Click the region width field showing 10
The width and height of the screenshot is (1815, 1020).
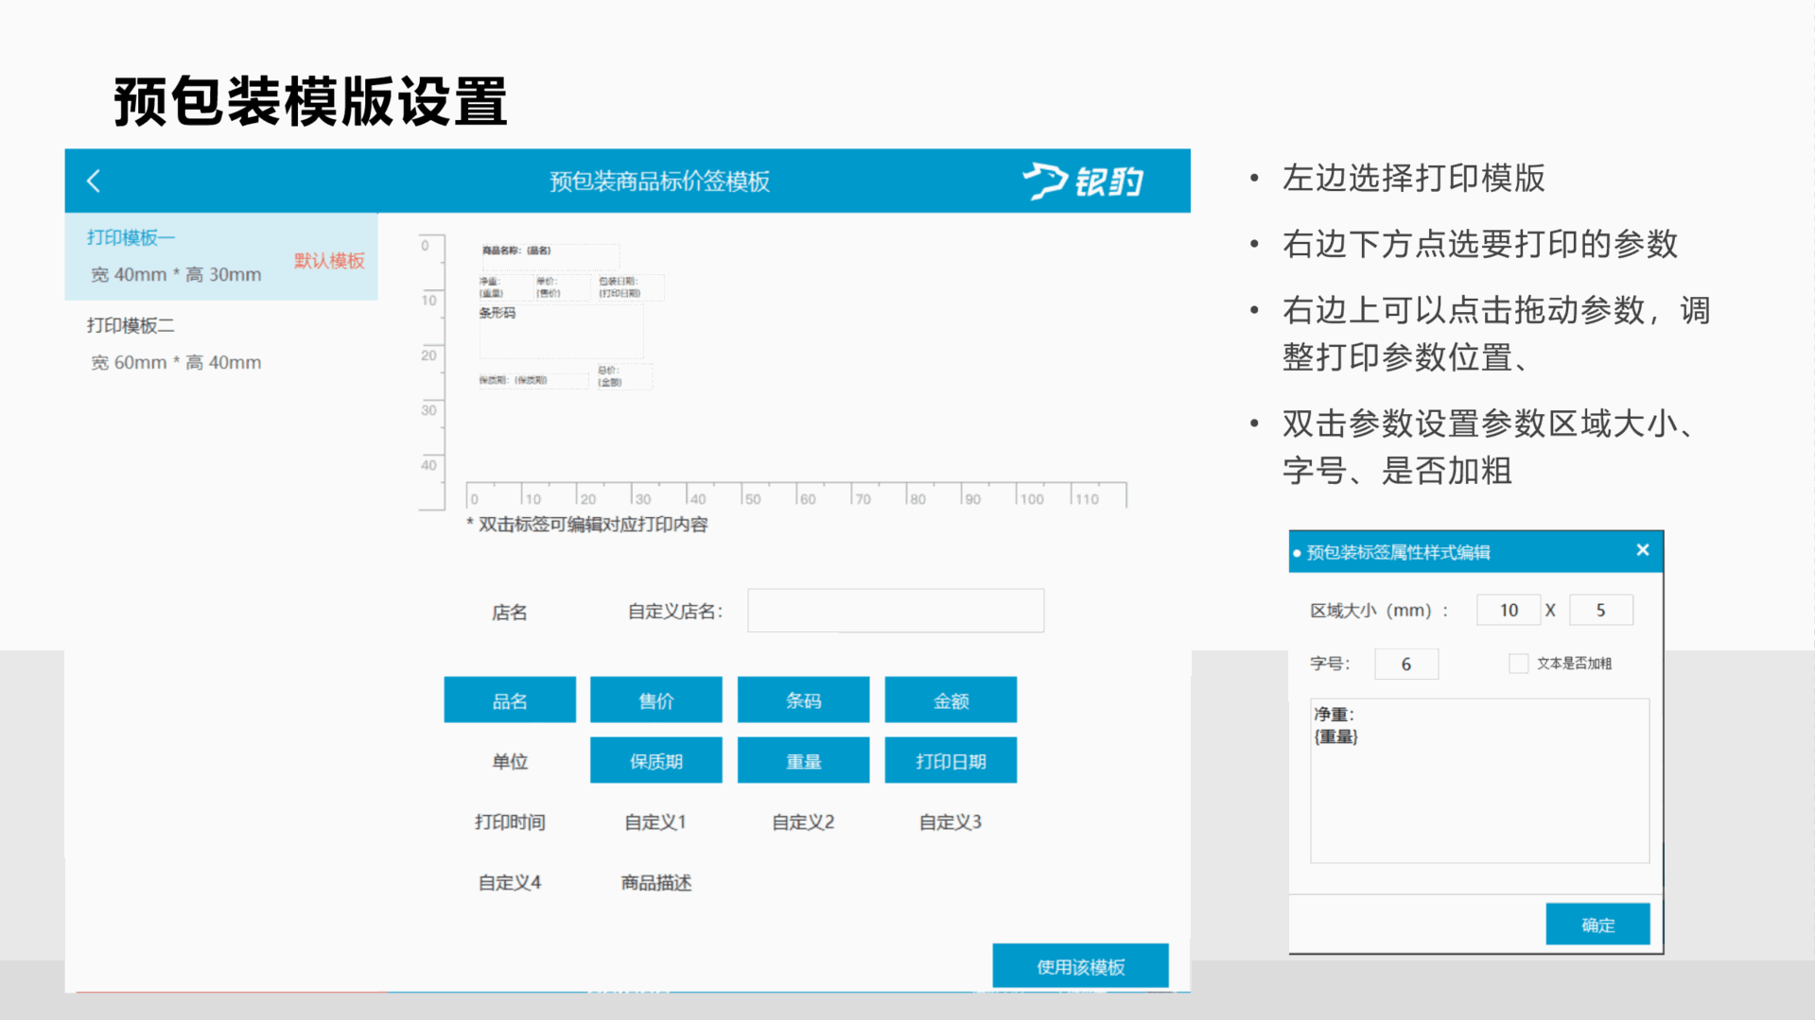click(x=1508, y=611)
